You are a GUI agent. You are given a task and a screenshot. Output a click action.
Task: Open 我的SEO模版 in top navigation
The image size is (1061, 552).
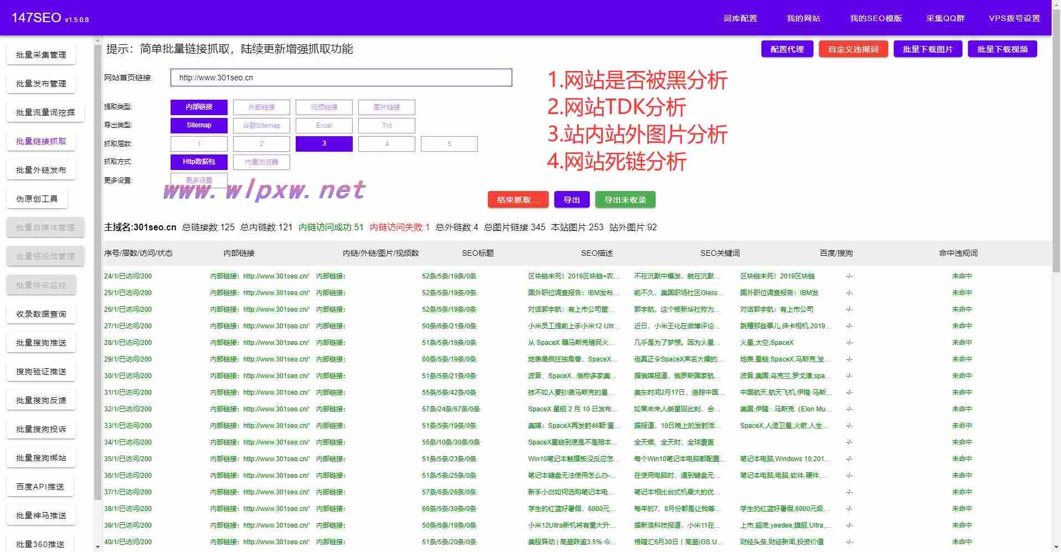click(x=875, y=18)
